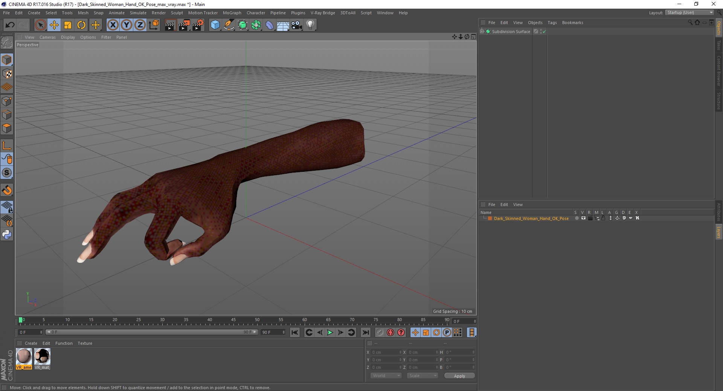Switch to Polygons mode icon
This screenshot has width=723, height=391.
coord(7,128)
